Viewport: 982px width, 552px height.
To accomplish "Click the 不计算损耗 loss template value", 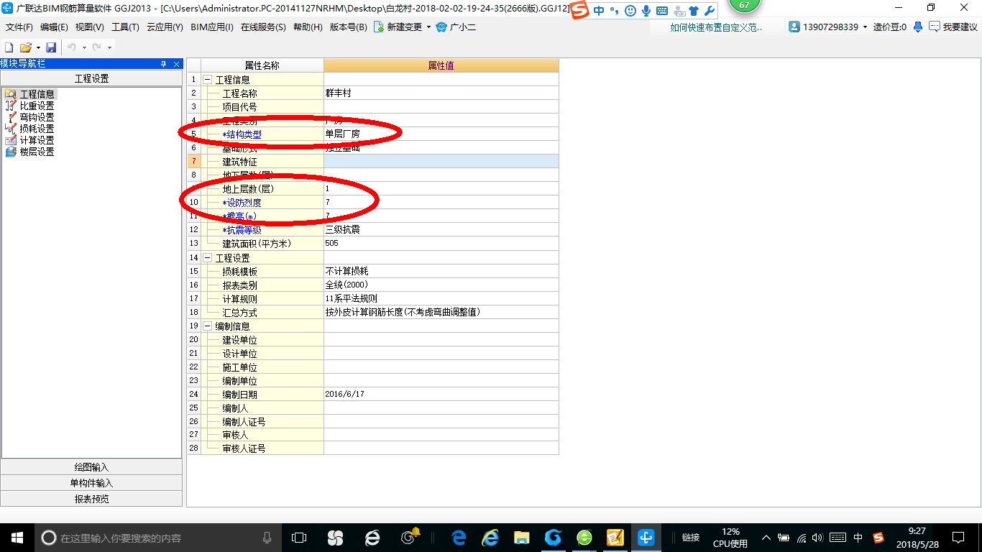I will [441, 271].
